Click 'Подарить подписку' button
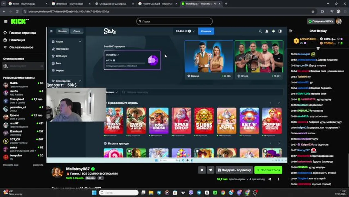The height and width of the screenshot is (197, 349). [234, 170]
